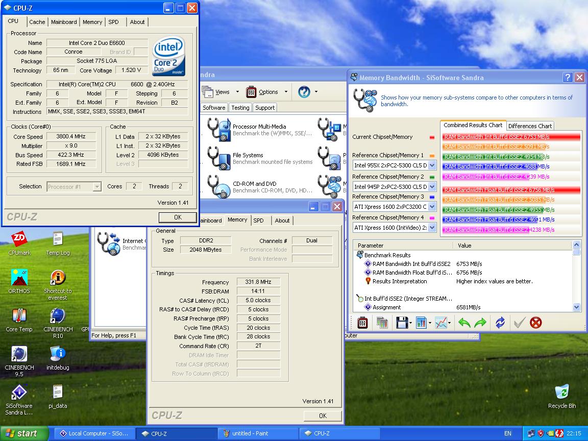Click OK in the CPU-Z Memory window
The width and height of the screenshot is (588, 441).
[x=323, y=415]
